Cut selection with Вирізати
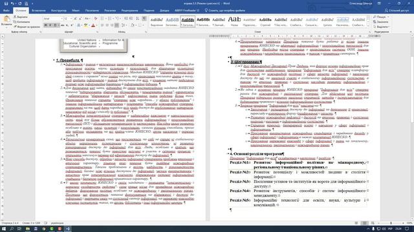 [21, 17]
